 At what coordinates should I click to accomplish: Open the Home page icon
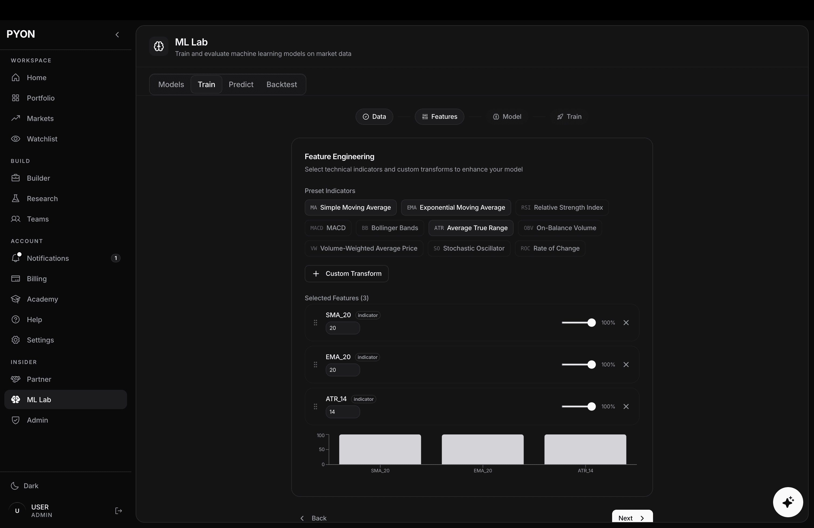pyautogui.click(x=15, y=77)
